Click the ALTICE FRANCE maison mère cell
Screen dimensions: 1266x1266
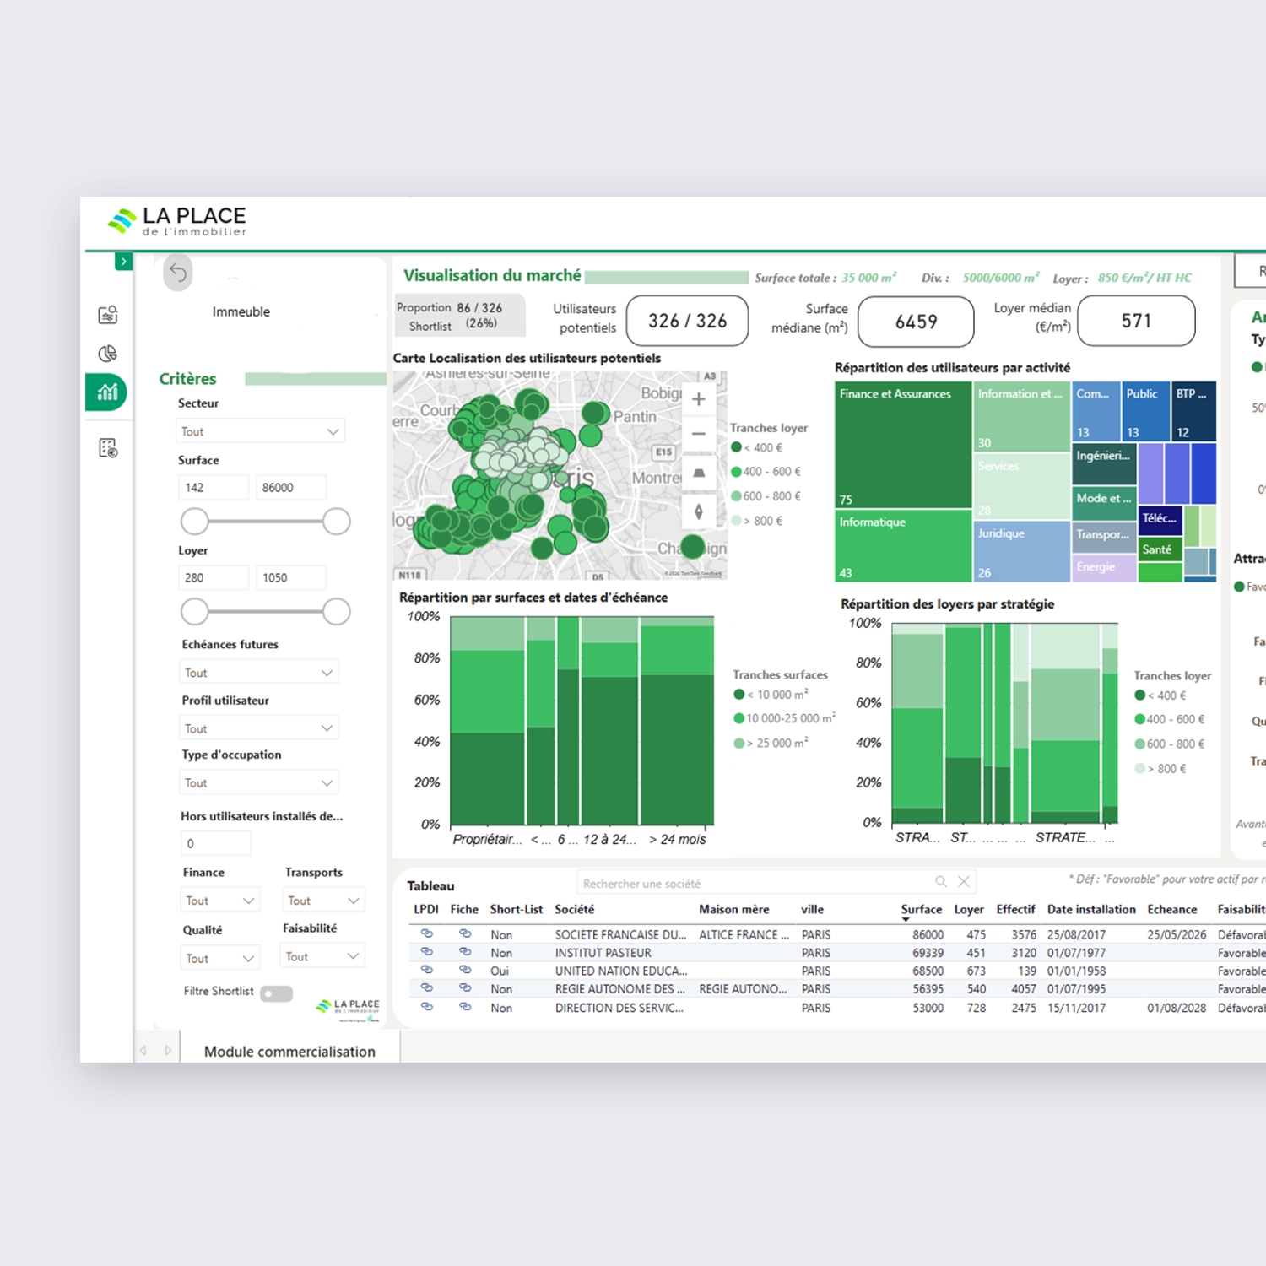[744, 934]
